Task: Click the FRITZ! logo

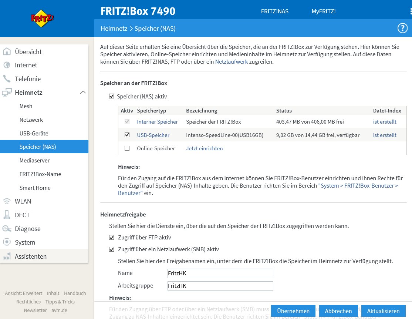Action: tap(42, 19)
